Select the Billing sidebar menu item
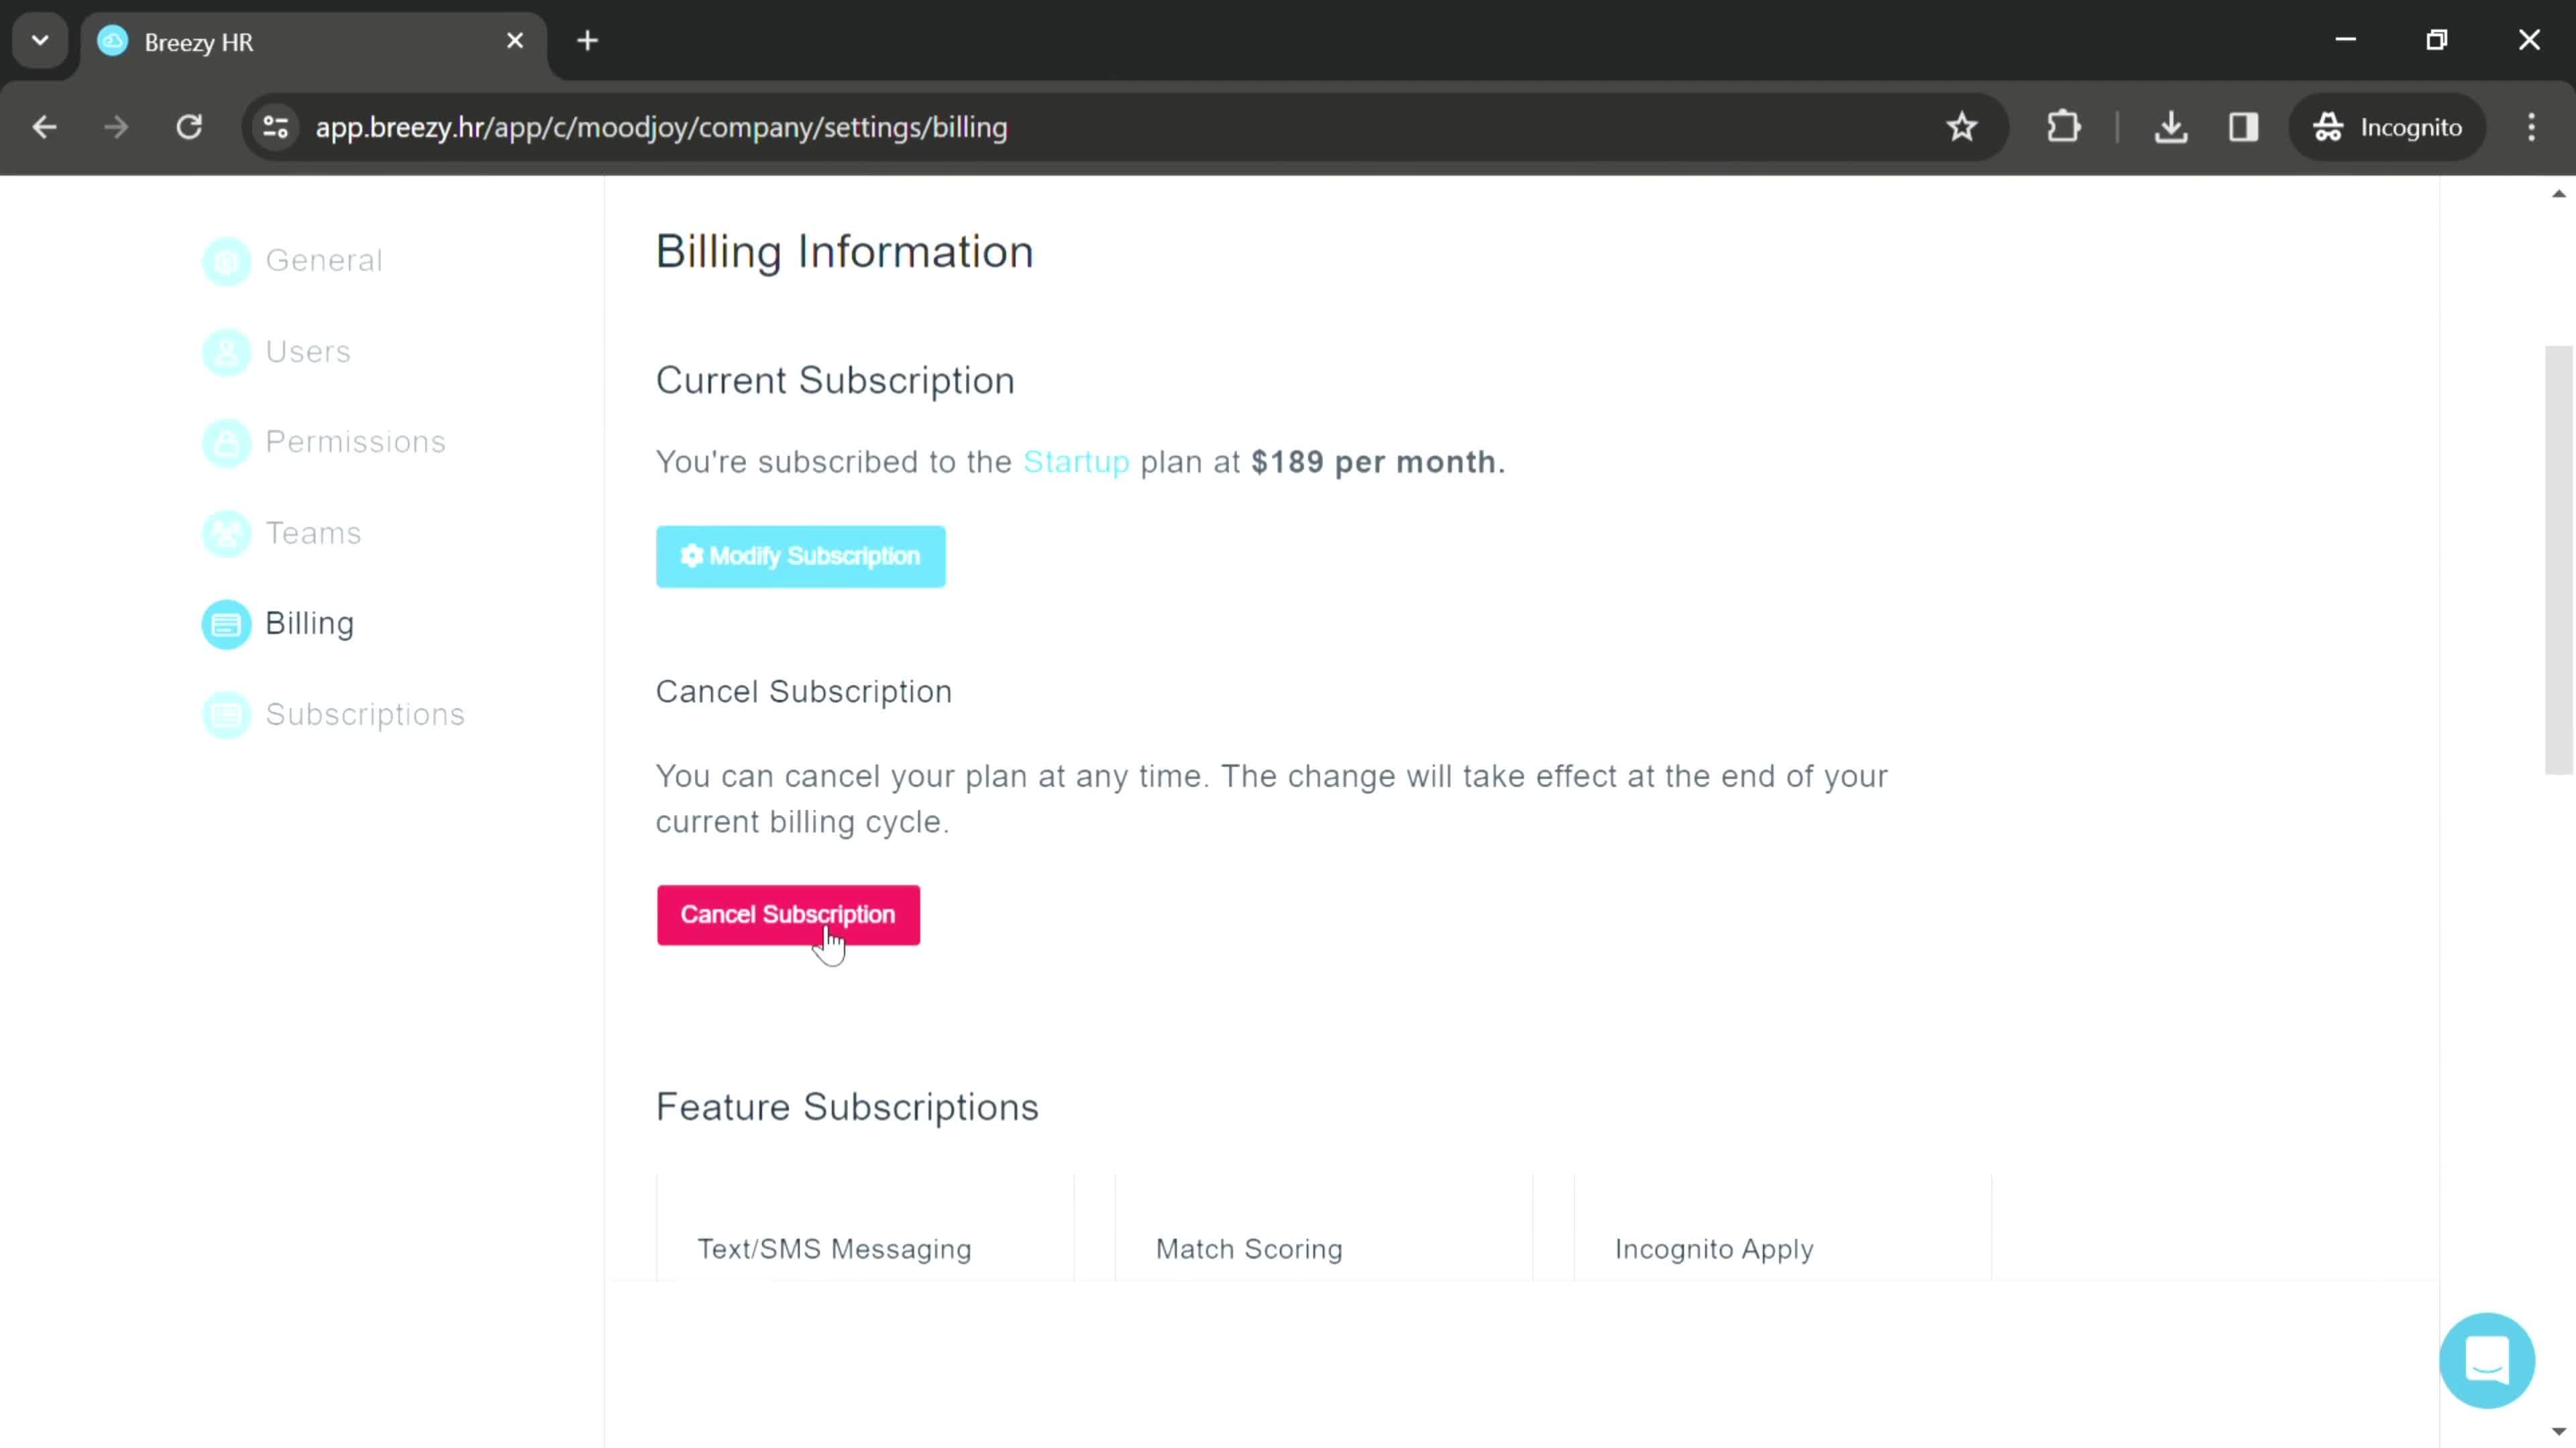This screenshot has height=1448, width=2576. click(x=310, y=622)
